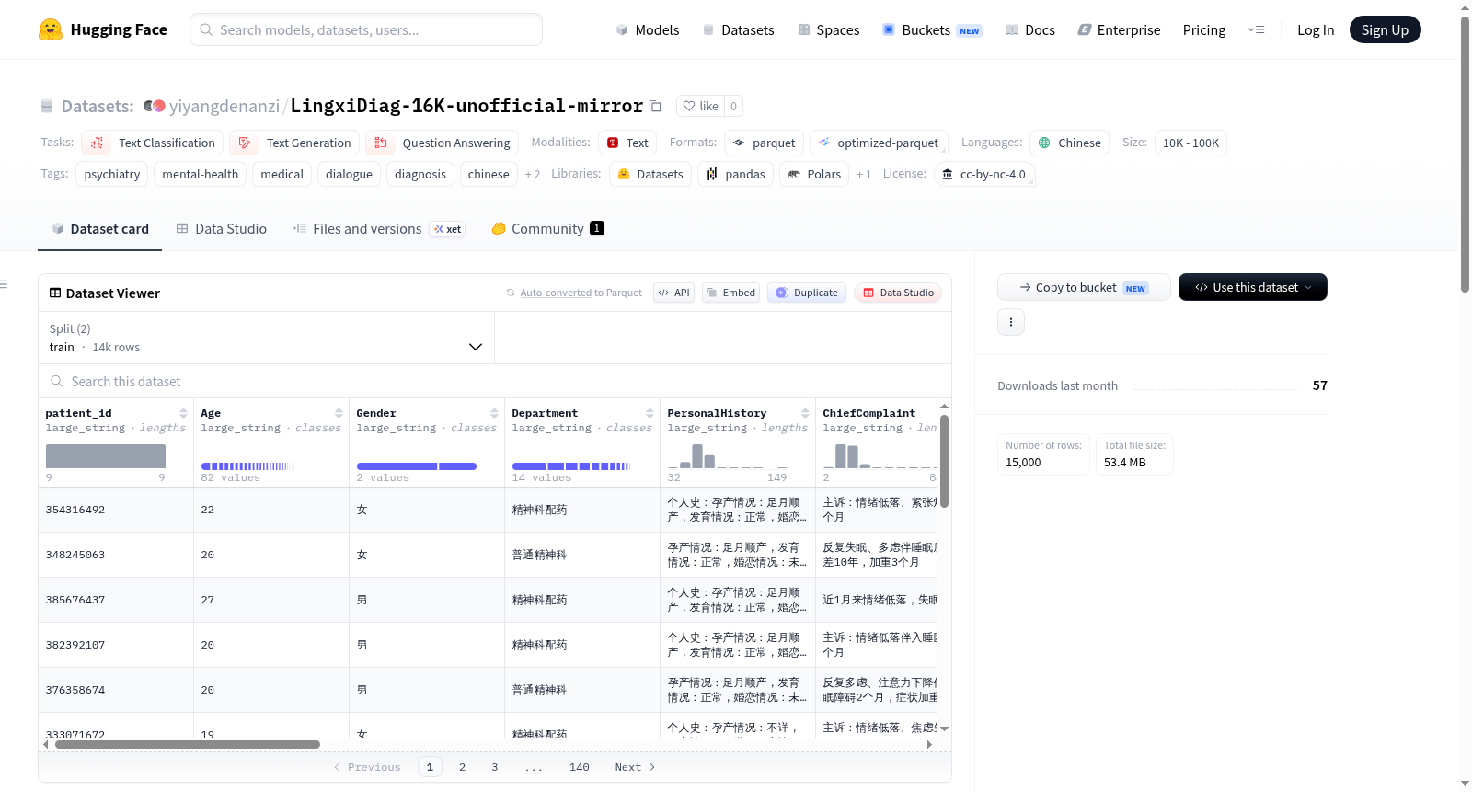Click the yiyangdenanzi avatar icon
This screenshot has height=792, width=1472.
point(155,106)
